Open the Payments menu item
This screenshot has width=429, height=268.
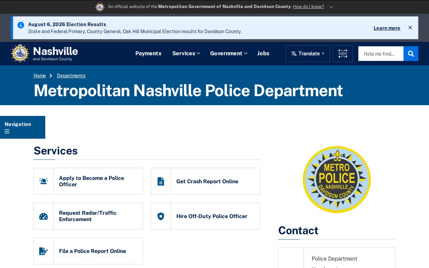(x=148, y=53)
